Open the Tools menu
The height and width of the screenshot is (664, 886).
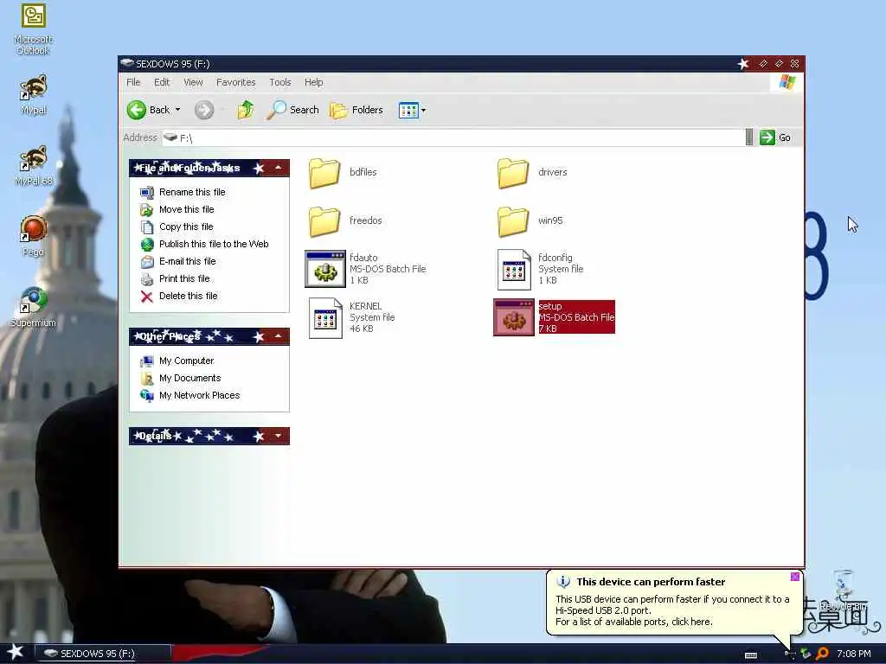[279, 82]
